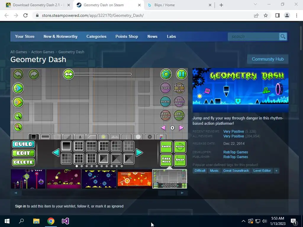Click the browser back arrow
This screenshot has height=227, width=303.
coord(7,15)
